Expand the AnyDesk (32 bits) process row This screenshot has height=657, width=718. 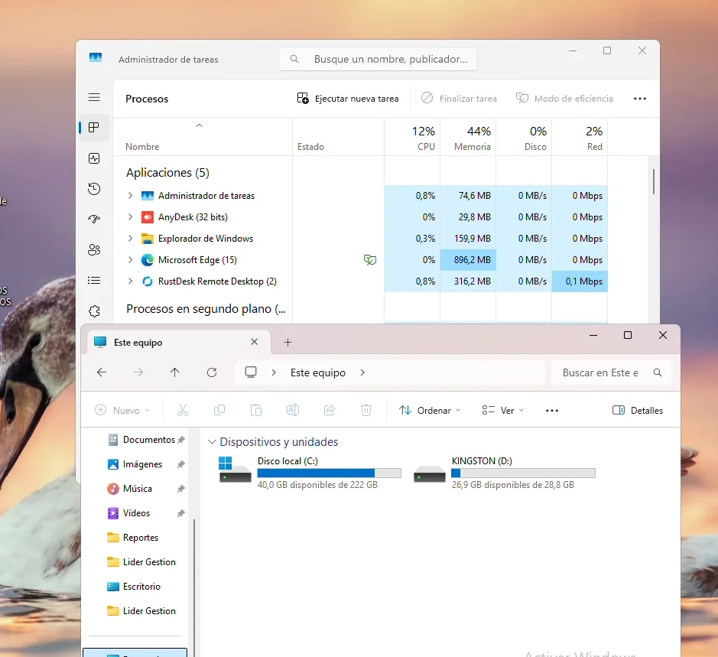point(131,216)
